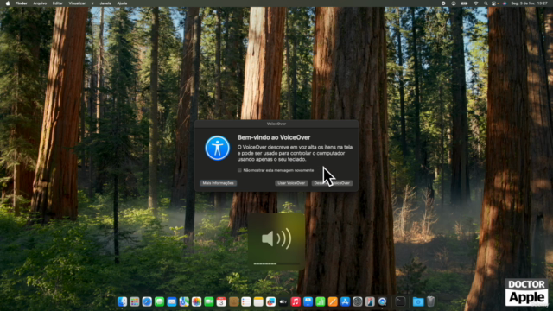553x311 pixels.
Task: Open the Ir menu
Action: 92,3
